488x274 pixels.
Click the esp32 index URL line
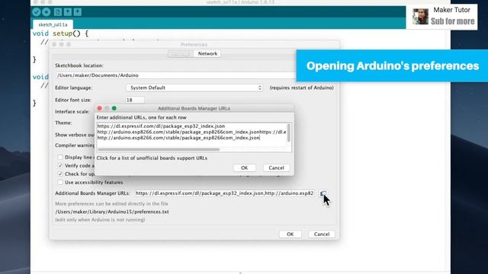[x=161, y=126]
